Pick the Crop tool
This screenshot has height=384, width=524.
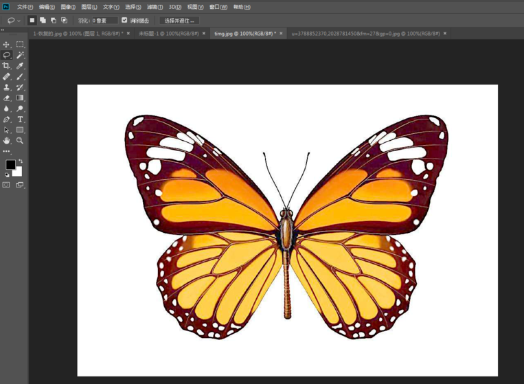point(7,66)
